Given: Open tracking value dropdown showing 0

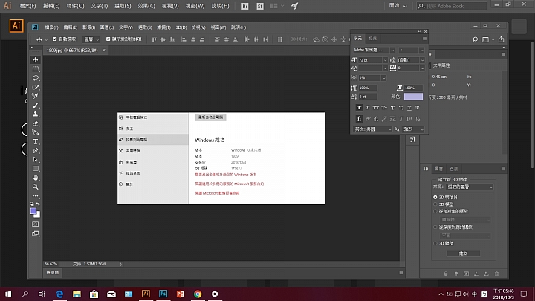Looking at the screenshot, I should point(422,68).
